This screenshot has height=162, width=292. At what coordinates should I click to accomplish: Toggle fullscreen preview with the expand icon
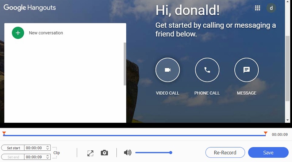click(90, 153)
